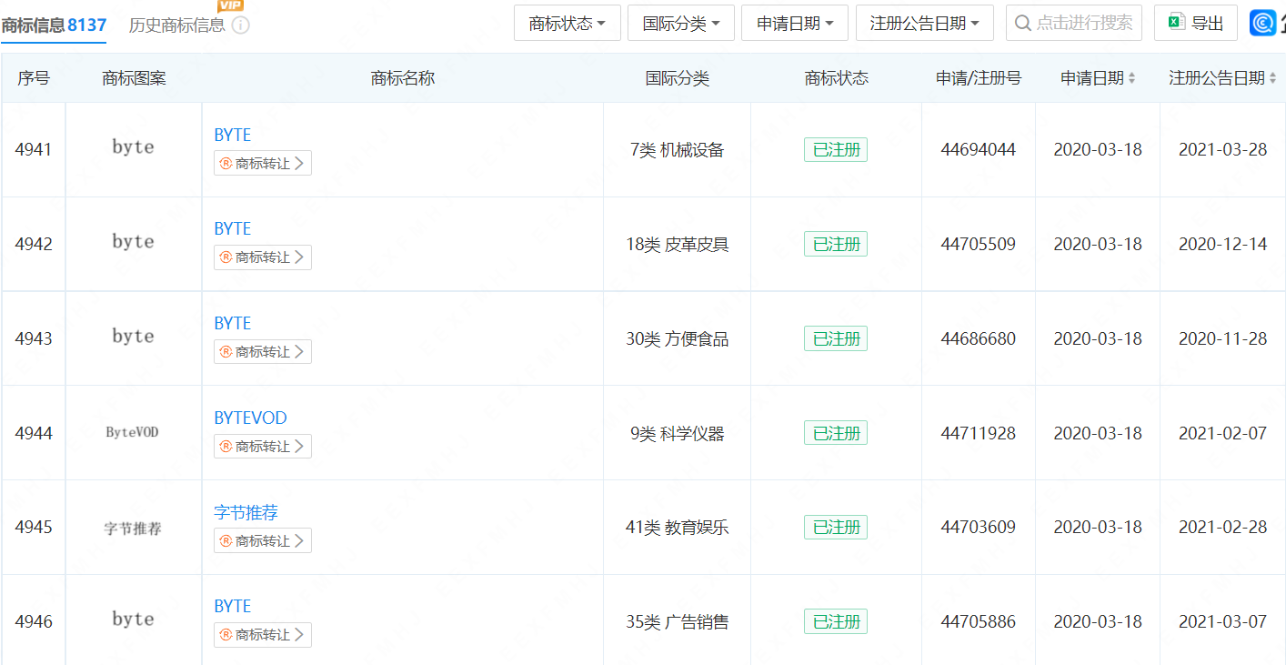Focus the 点击进行搜索 search field
This screenshot has width=1286, height=665.
coord(1084,23)
